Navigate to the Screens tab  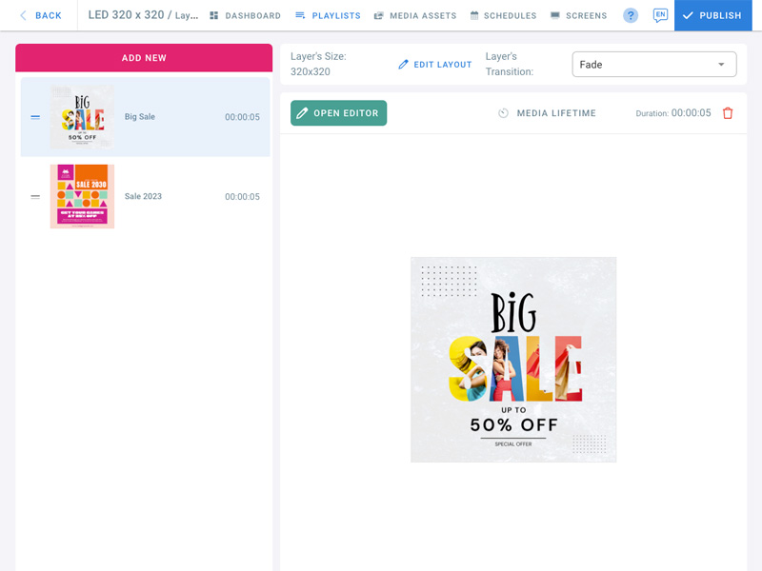pos(578,15)
